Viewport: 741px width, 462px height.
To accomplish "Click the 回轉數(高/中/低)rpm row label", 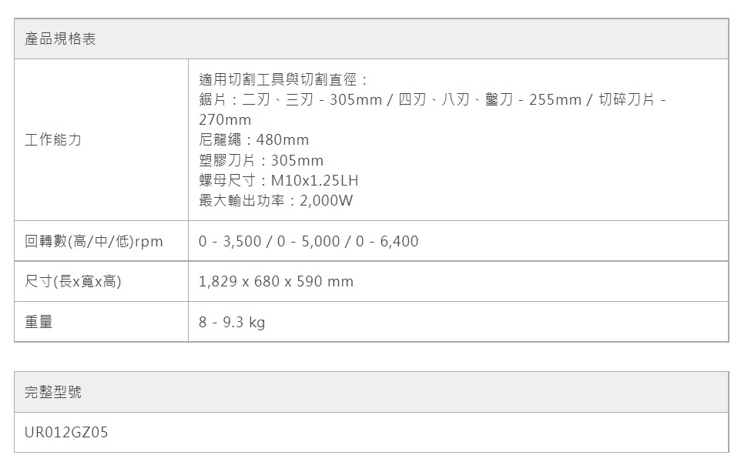I will pyautogui.click(x=94, y=242).
